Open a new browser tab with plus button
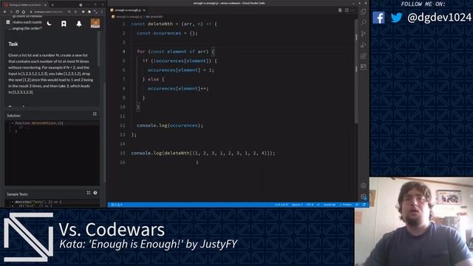Screen dimensions: 473x266 52,5
